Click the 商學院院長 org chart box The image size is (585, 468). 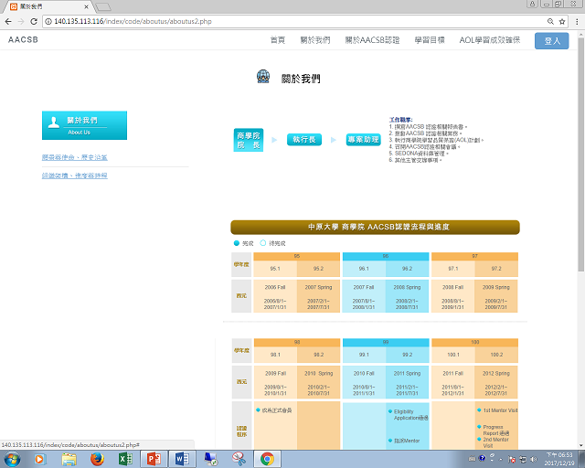[249, 140]
